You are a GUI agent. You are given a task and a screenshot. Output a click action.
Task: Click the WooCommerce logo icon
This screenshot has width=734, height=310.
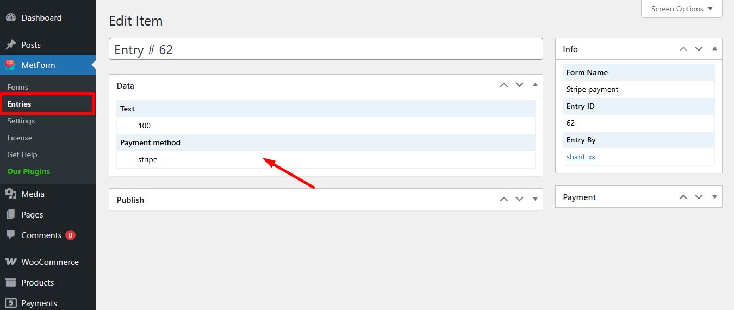[10, 262]
